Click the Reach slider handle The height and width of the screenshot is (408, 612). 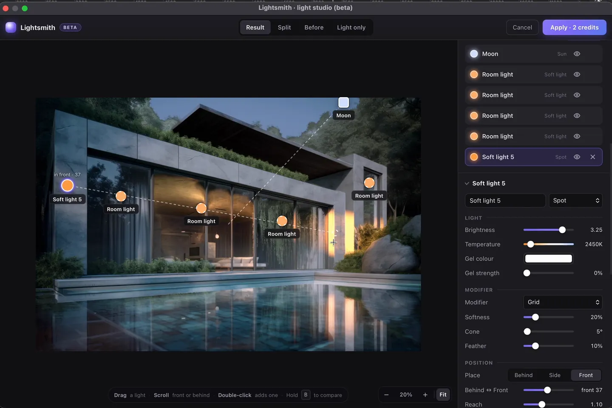542,405
